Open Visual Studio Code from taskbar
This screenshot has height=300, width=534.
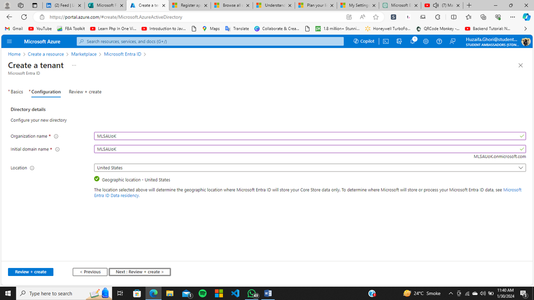[x=235, y=293]
